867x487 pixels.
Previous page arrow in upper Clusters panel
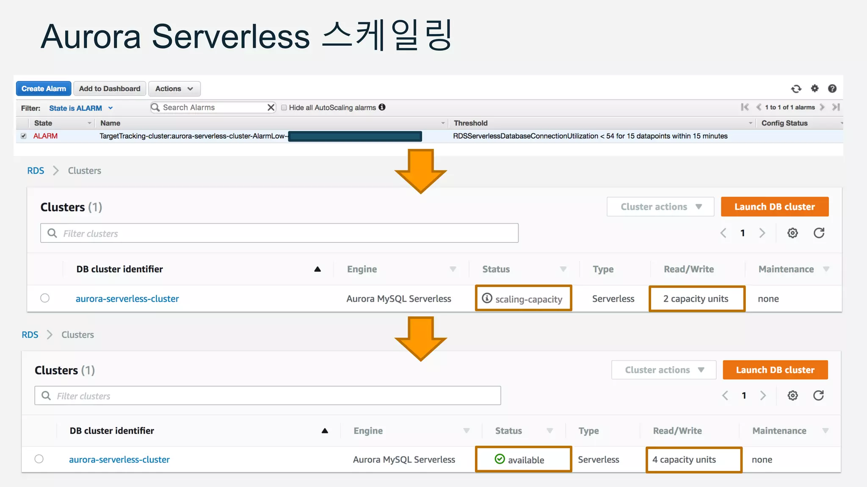click(x=723, y=233)
